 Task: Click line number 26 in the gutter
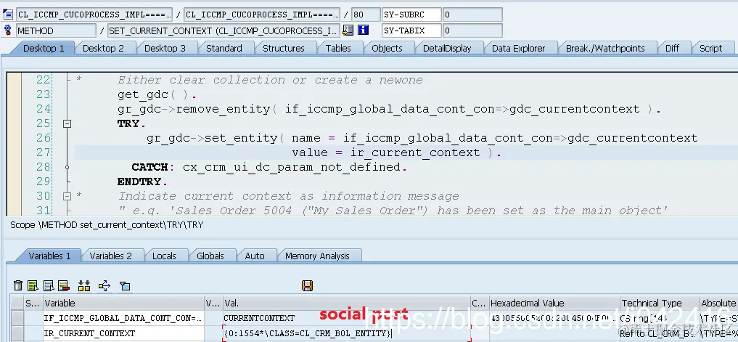[x=43, y=138]
